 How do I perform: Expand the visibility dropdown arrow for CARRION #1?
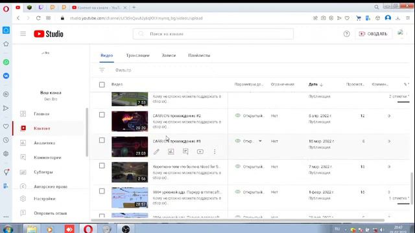260,141
